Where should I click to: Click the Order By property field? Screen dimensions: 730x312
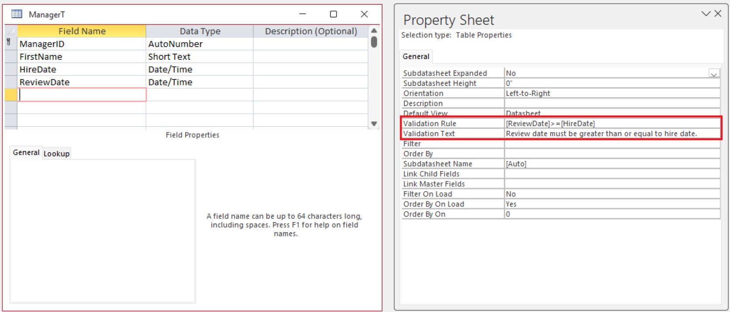[611, 154]
